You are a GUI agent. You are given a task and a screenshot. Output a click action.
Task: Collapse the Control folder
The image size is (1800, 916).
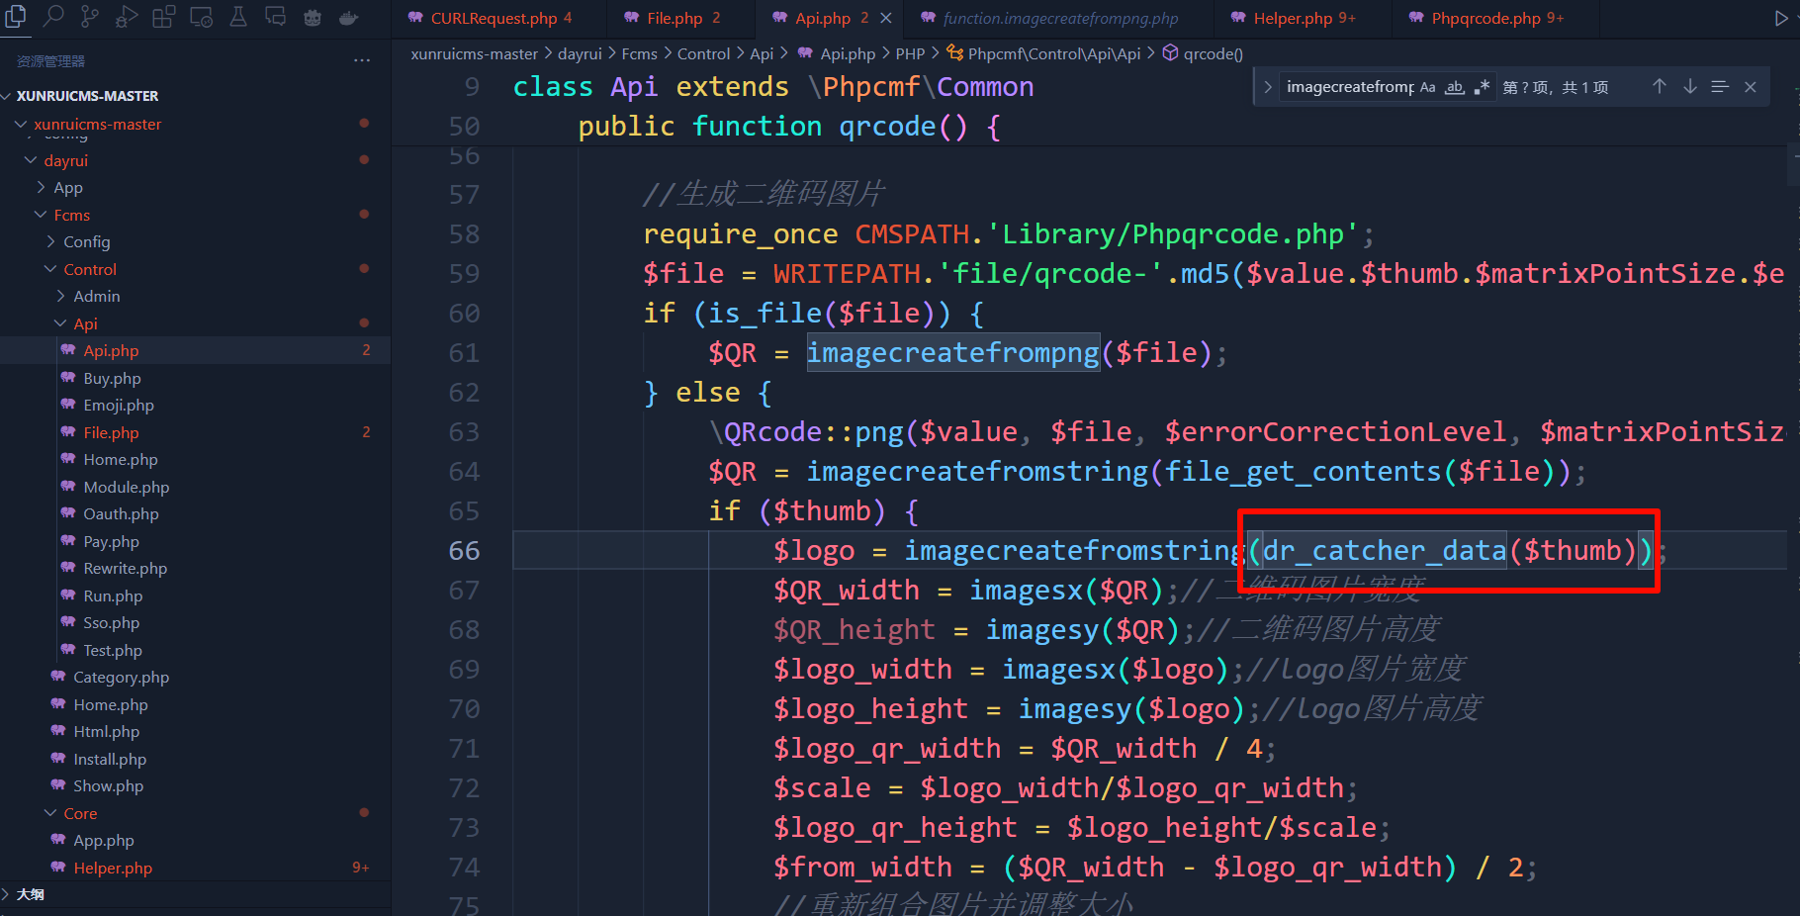(x=89, y=269)
